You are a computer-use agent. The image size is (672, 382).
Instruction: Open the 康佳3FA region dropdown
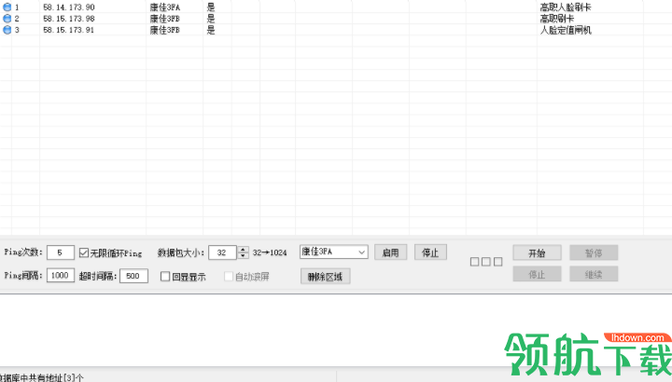(x=333, y=252)
